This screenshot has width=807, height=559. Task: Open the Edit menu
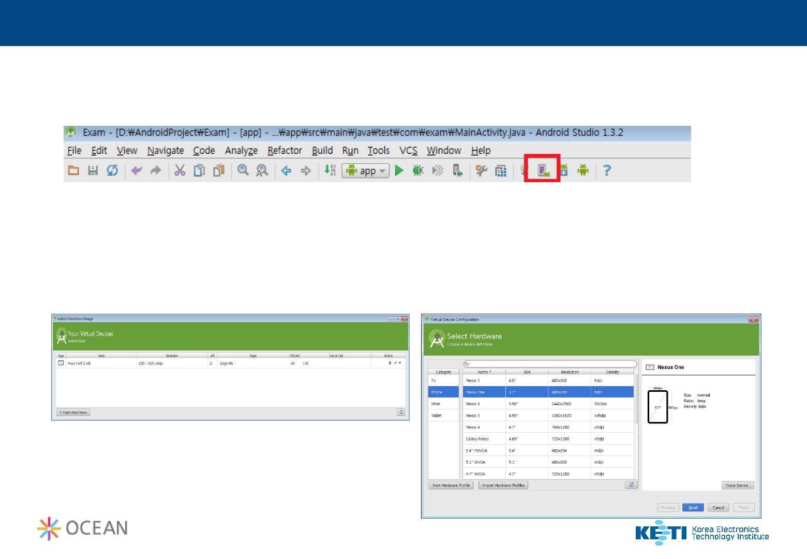99,151
